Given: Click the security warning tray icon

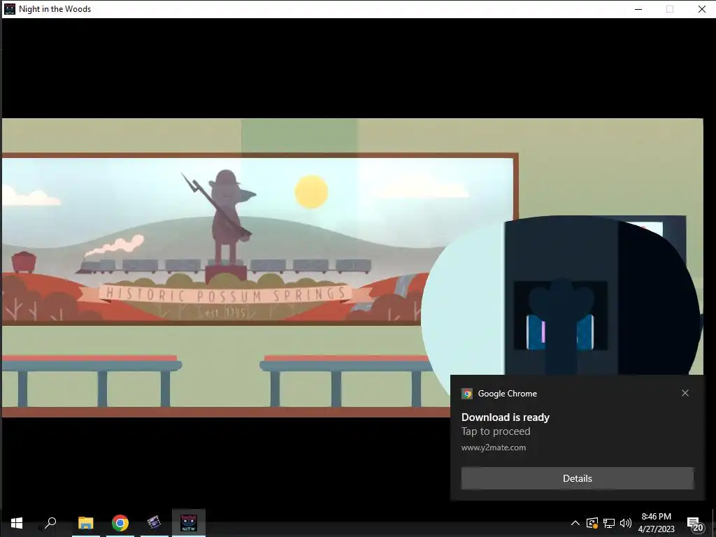Looking at the screenshot, I should coord(592,523).
